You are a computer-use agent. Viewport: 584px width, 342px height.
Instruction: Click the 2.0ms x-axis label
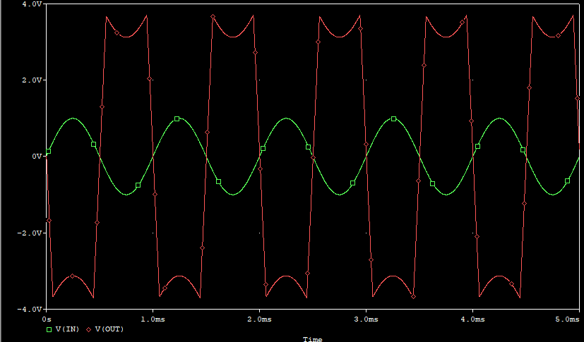[x=260, y=319]
